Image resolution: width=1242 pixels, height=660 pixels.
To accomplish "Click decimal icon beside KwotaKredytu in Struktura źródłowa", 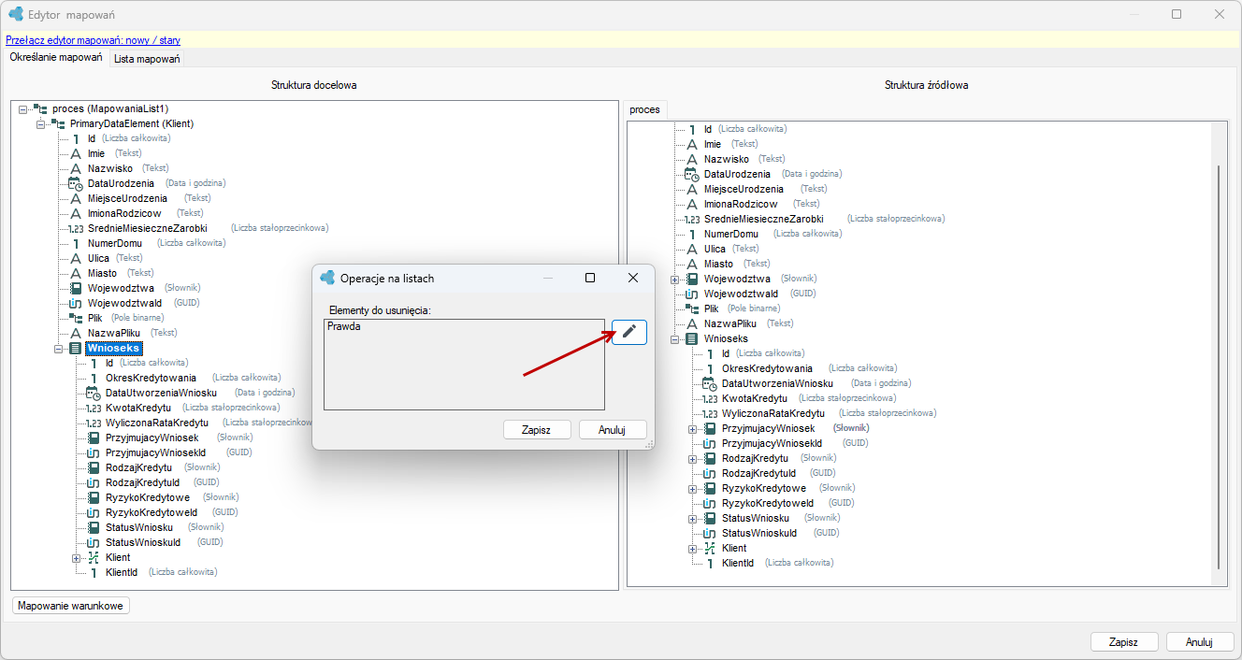I will click(711, 398).
